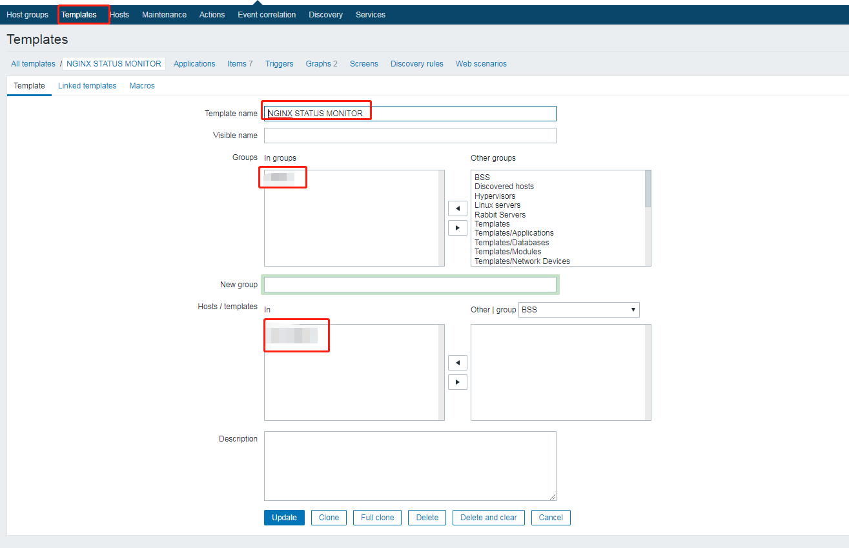Open Services menu

[371, 15]
